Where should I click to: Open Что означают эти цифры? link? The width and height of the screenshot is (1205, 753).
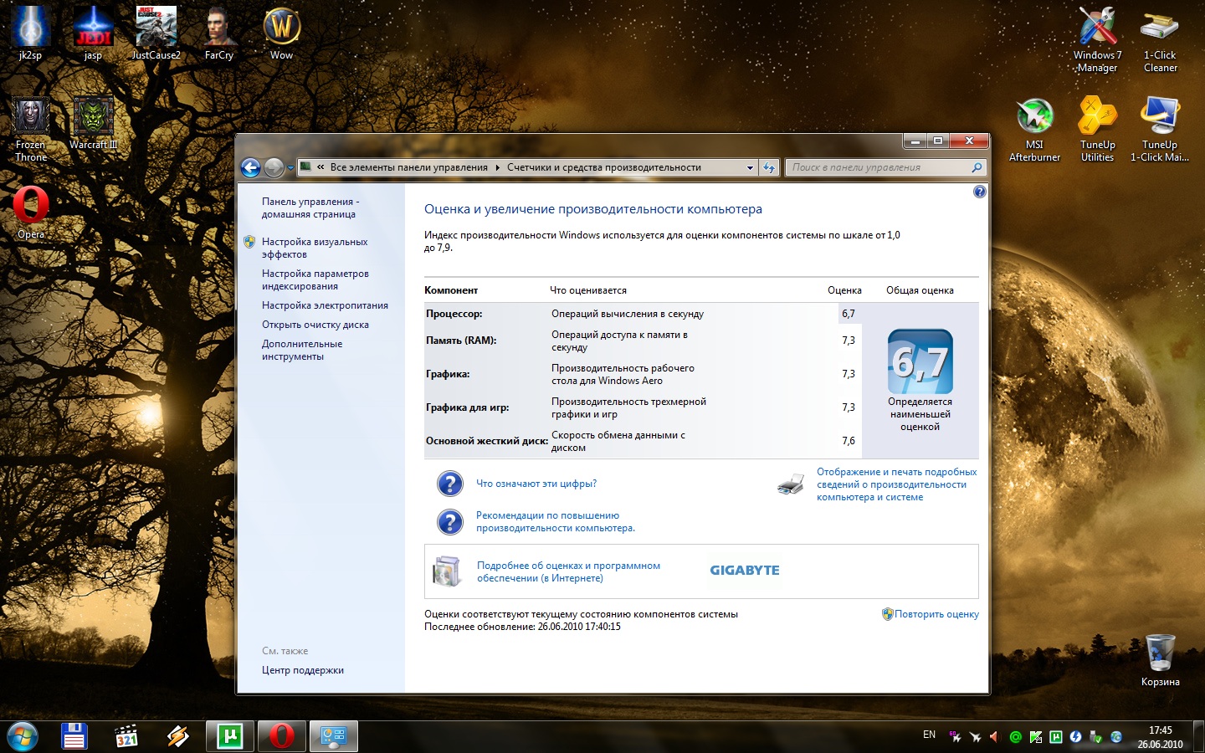[x=536, y=484]
